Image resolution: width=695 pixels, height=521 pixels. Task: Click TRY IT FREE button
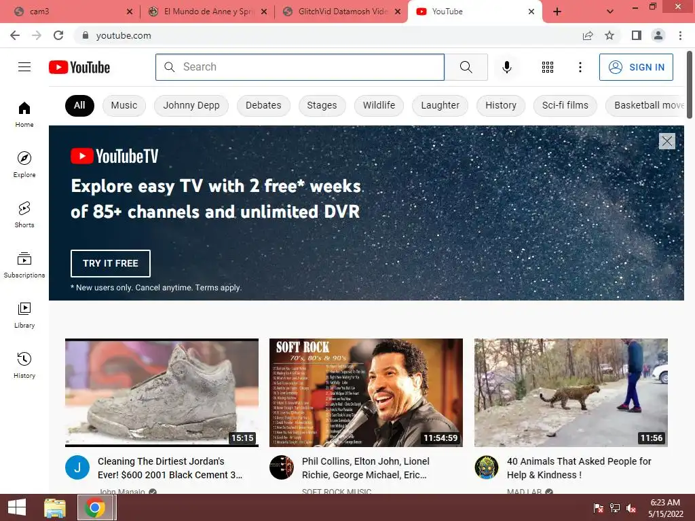click(111, 263)
